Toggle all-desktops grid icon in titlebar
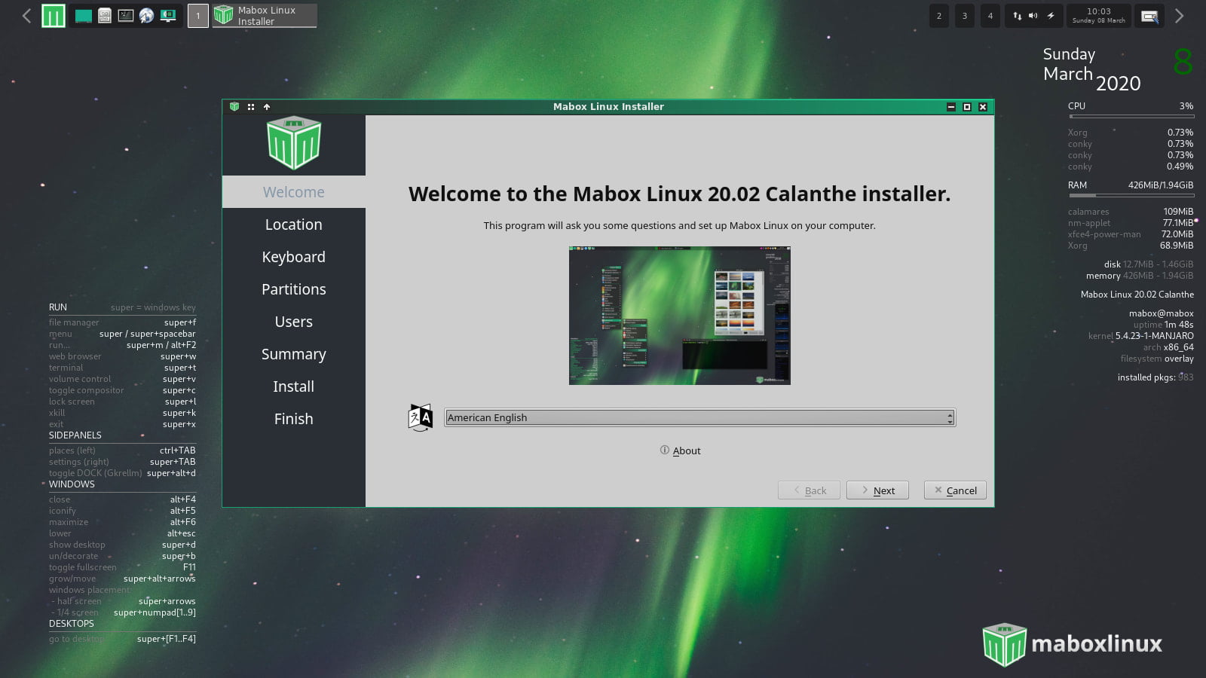1206x678 pixels. coord(251,107)
